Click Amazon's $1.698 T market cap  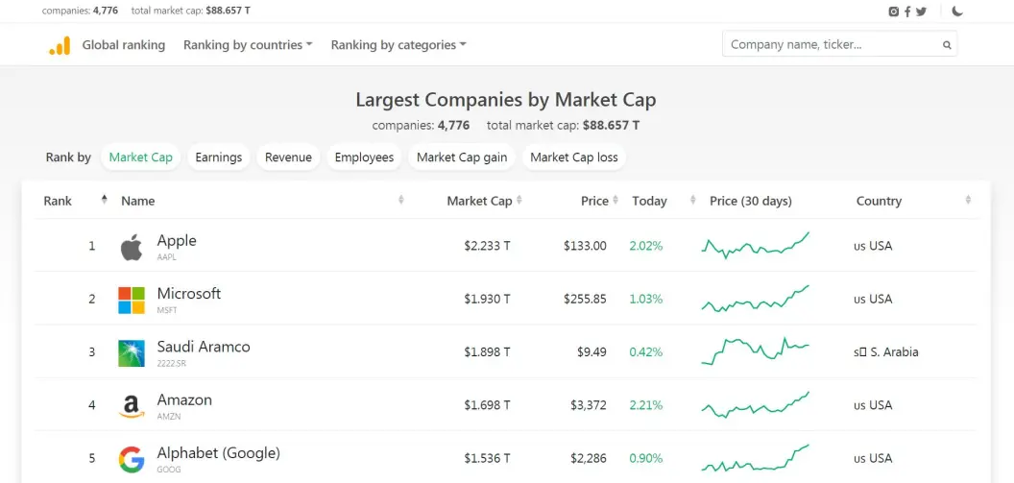487,405
